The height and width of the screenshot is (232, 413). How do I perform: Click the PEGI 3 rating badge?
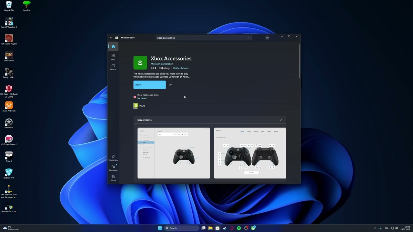(x=136, y=106)
